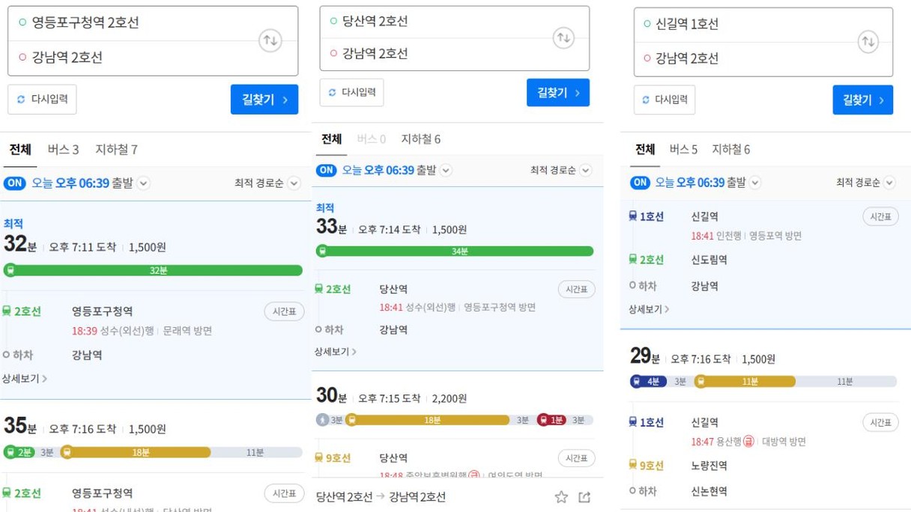Click 다시입력 reset in the 당산역 panel

351,93
